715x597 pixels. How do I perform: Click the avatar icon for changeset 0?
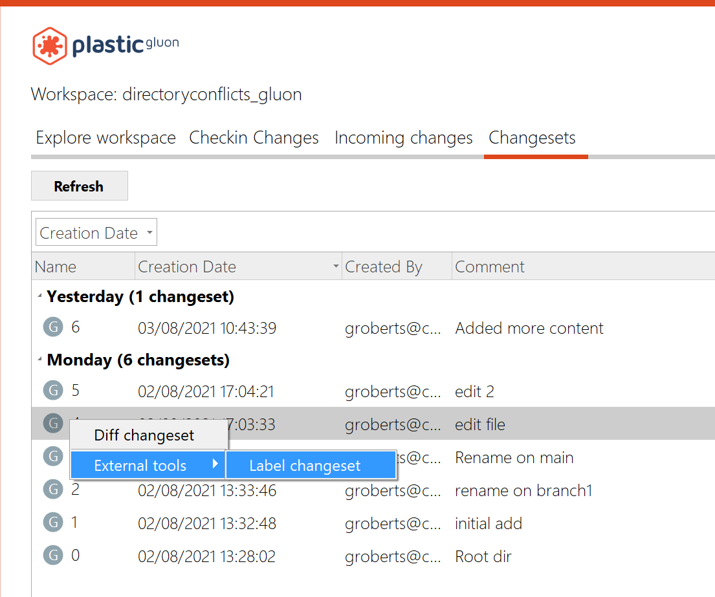pos(52,556)
